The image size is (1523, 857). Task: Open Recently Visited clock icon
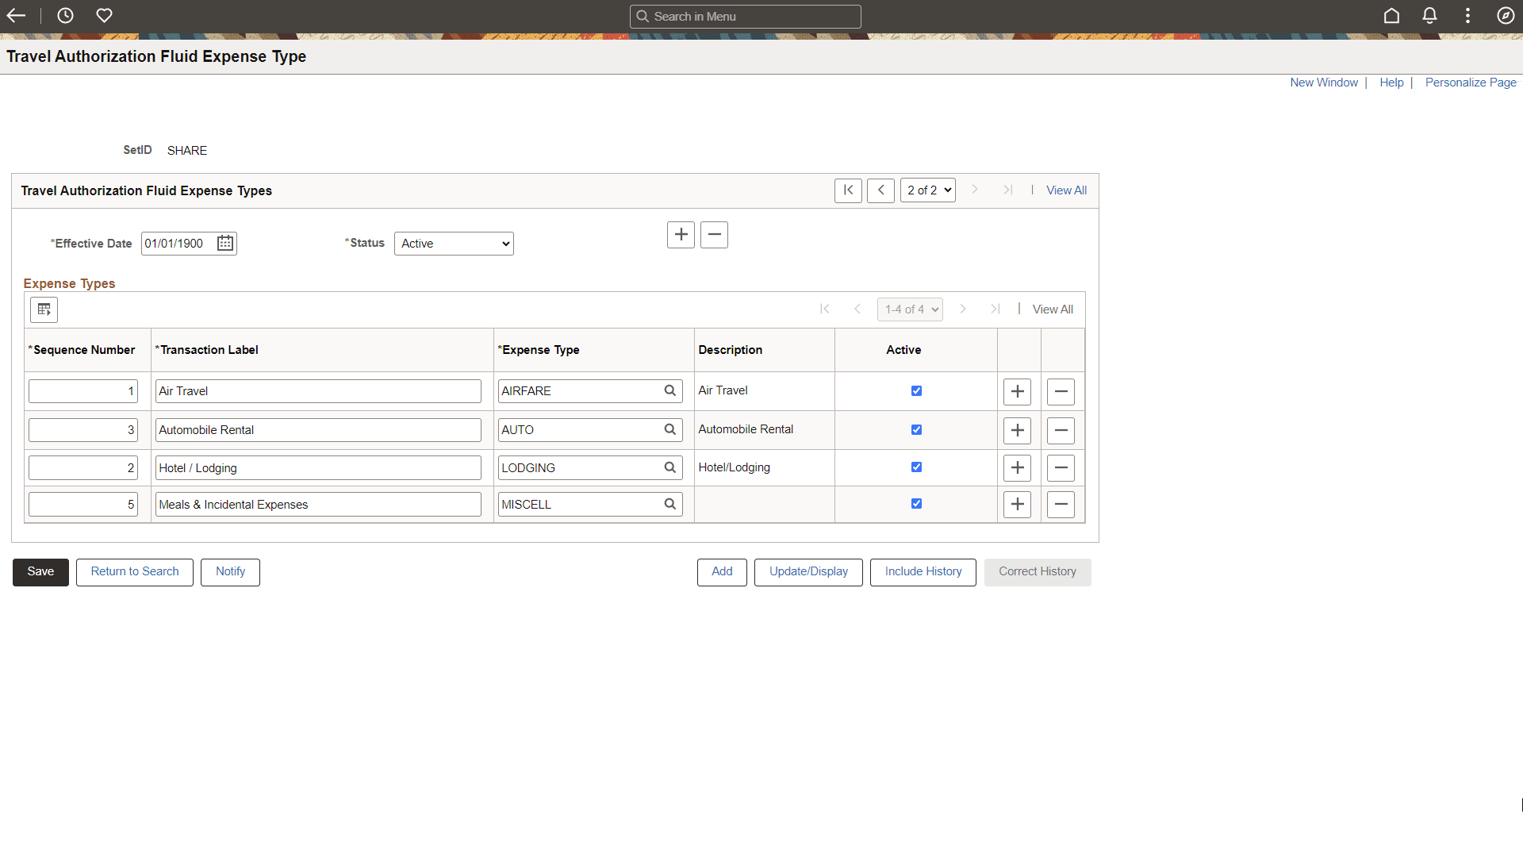[x=65, y=16]
